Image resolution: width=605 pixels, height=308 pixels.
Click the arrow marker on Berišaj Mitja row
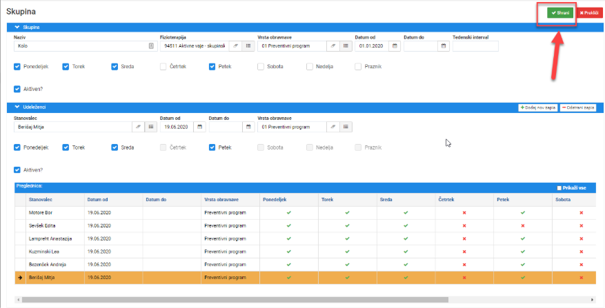pos(20,278)
